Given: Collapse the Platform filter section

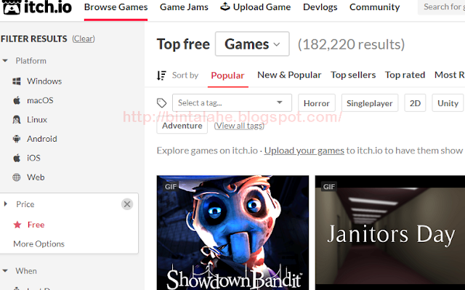Looking at the screenshot, I should 5,61.
